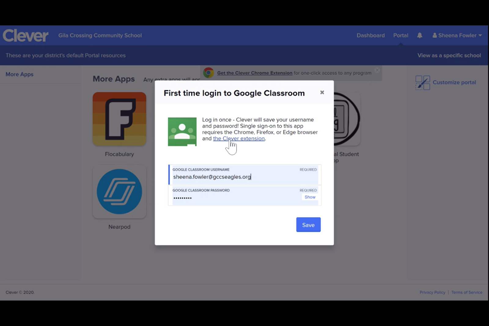Open the Terms of Service link
The width and height of the screenshot is (489, 326).
467,292
